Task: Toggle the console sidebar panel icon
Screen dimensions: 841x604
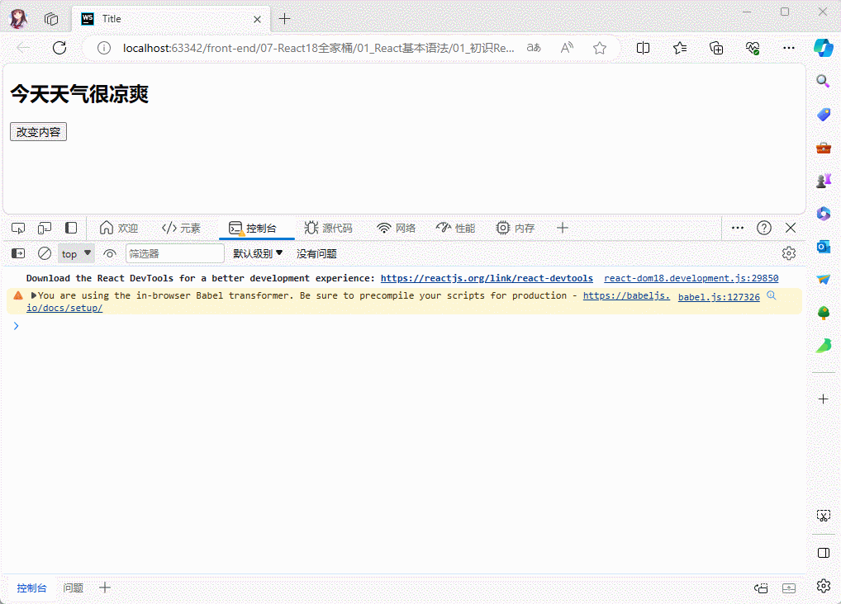Action: 18,253
